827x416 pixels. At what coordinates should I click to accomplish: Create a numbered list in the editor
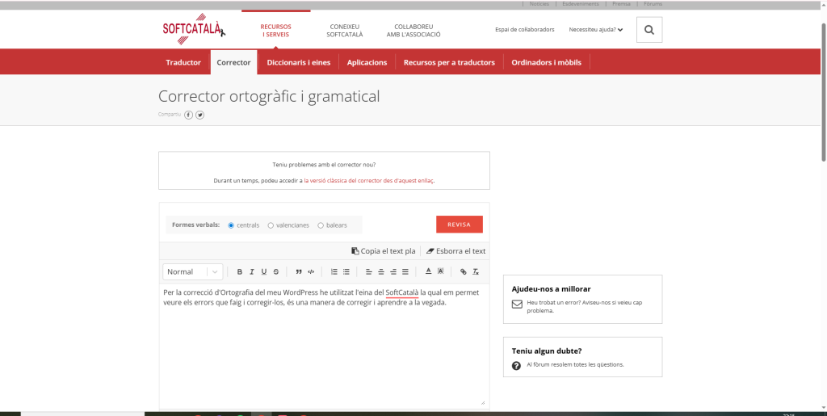tap(334, 272)
